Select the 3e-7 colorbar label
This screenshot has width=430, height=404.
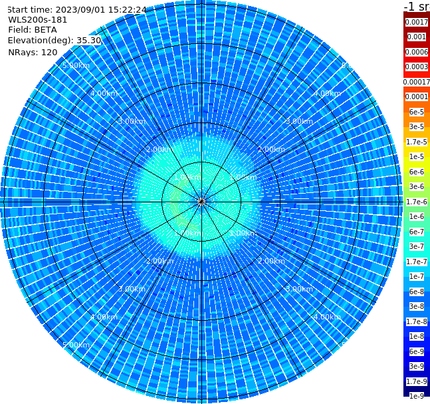point(417,246)
